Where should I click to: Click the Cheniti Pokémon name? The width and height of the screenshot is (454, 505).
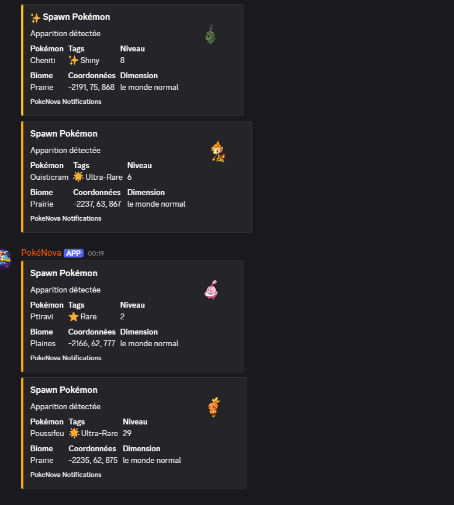click(x=43, y=60)
